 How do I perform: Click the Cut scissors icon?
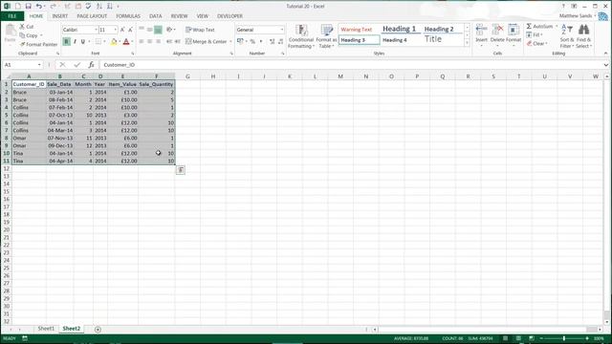pos(22,27)
